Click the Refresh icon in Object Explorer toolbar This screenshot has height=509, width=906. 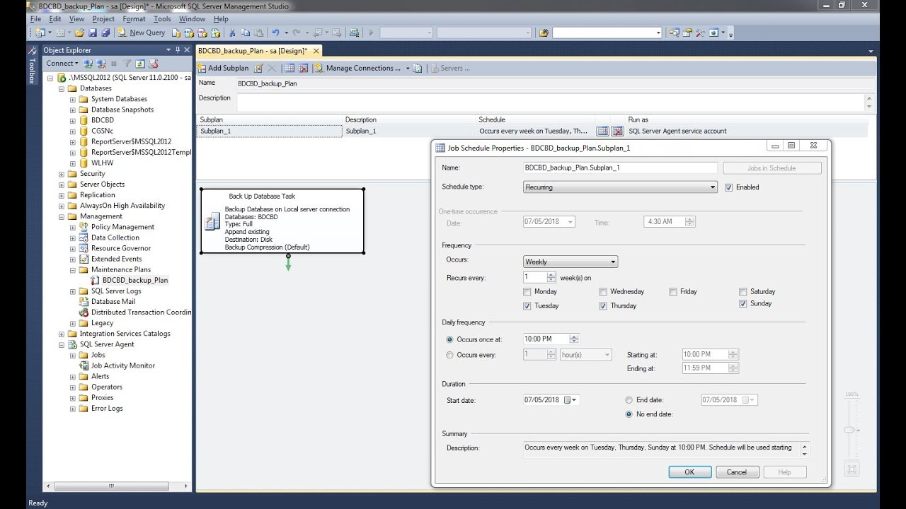(139, 64)
